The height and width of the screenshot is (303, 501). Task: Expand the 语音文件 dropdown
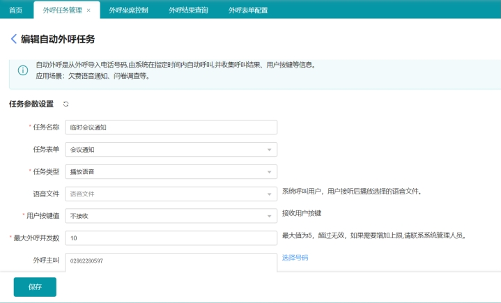coord(170,194)
